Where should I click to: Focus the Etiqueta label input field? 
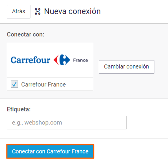tap(67, 123)
